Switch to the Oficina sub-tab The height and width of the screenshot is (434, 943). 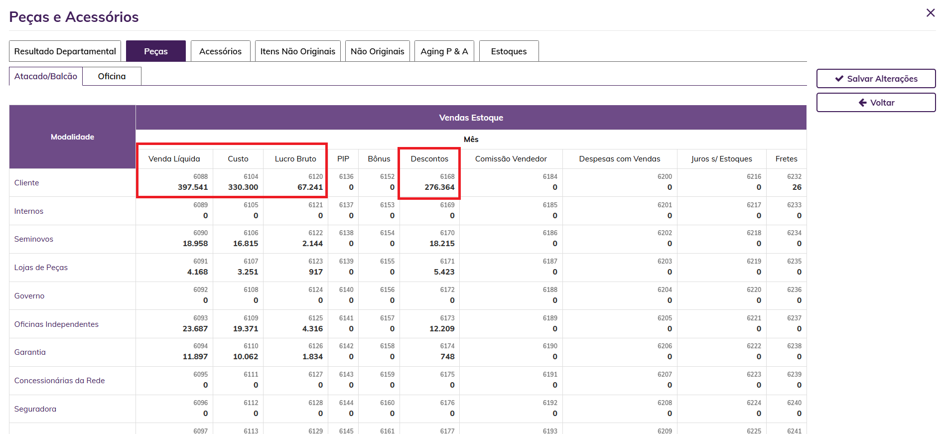pyautogui.click(x=112, y=76)
